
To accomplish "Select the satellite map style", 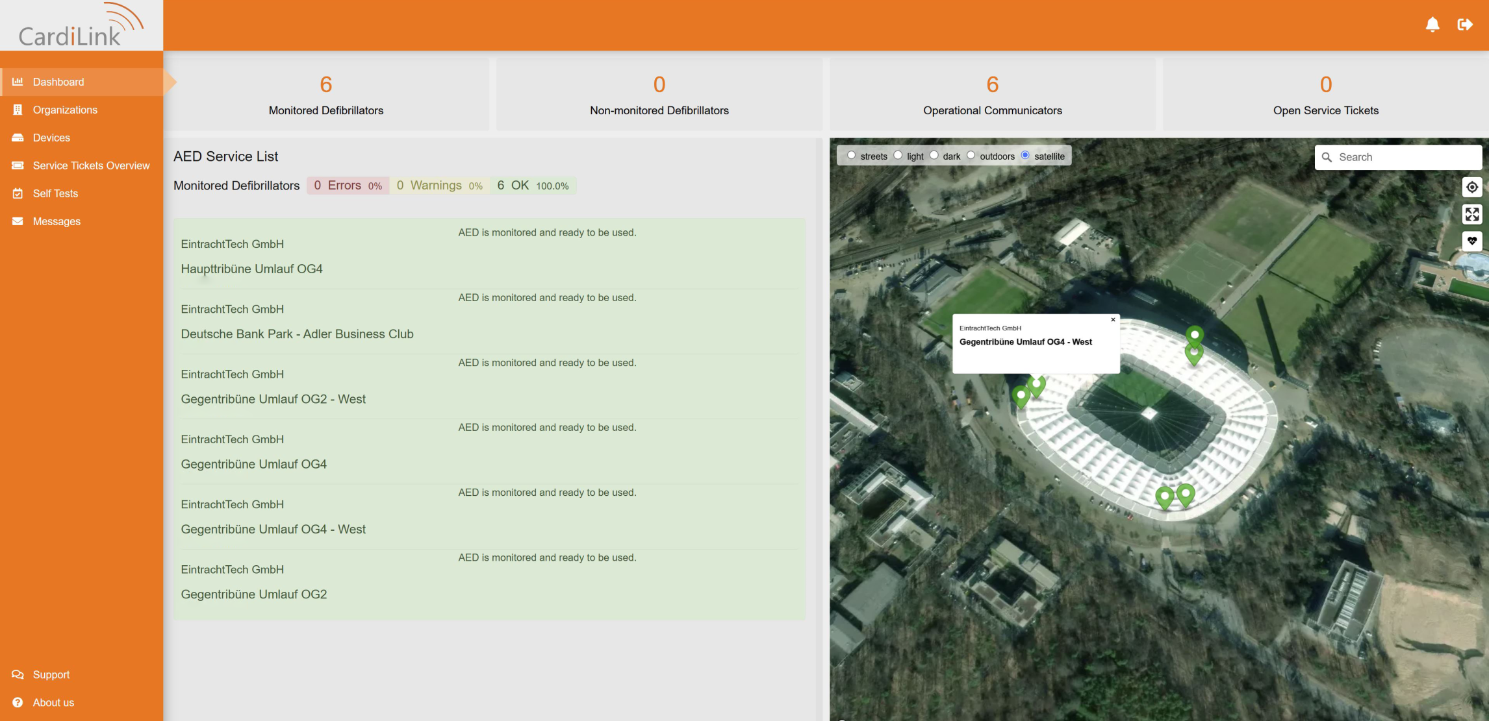I will point(1025,155).
